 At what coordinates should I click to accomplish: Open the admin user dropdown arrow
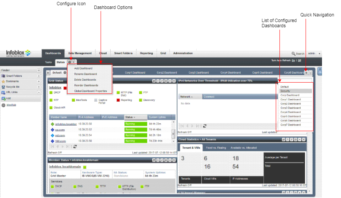click(x=319, y=54)
